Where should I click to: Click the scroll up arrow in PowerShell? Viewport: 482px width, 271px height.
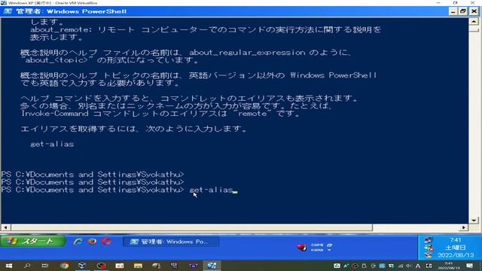pos(474,22)
